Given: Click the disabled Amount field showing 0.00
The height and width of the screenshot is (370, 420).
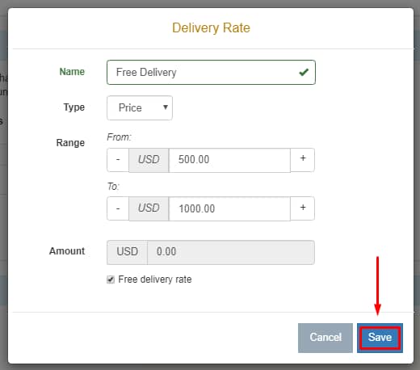Looking at the screenshot, I should 231,252.
